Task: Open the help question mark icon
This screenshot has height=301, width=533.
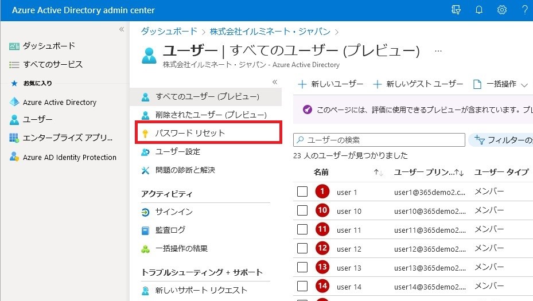Action: (525, 10)
